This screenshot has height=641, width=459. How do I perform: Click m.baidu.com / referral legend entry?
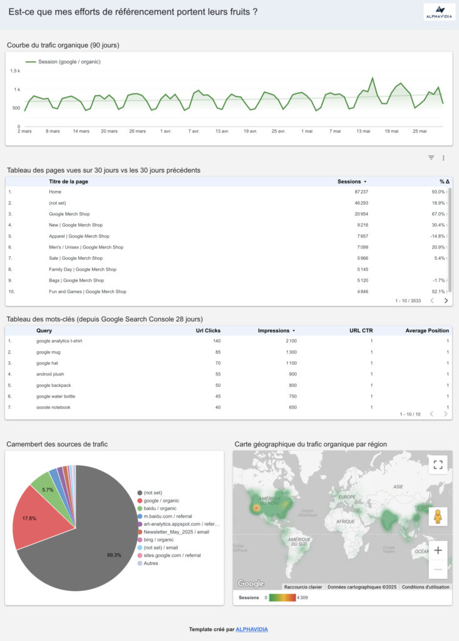(x=165, y=516)
